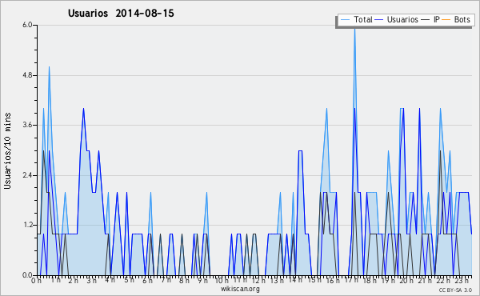This screenshot has height=296, width=480.
Task: Select the 'IP' legend entry
Action: point(437,19)
